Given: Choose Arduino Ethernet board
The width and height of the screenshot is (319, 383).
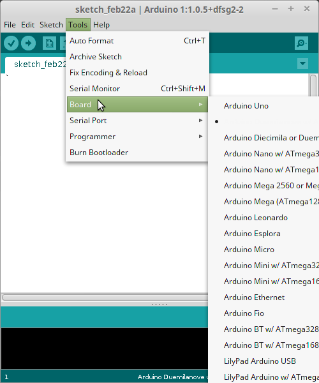Looking at the screenshot, I should pyautogui.click(x=264, y=297).
